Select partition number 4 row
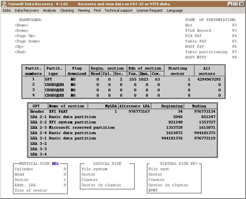Image resolution: width=246 pixels, height=199 pixels. pyautogui.click(x=124, y=95)
